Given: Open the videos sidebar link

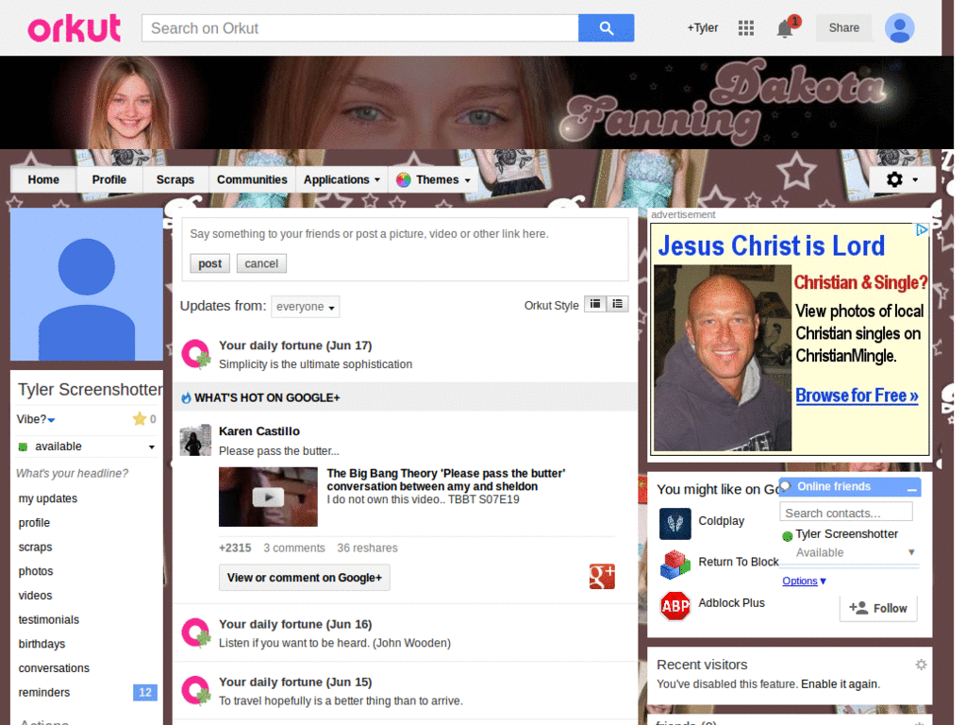Looking at the screenshot, I should point(35,596).
